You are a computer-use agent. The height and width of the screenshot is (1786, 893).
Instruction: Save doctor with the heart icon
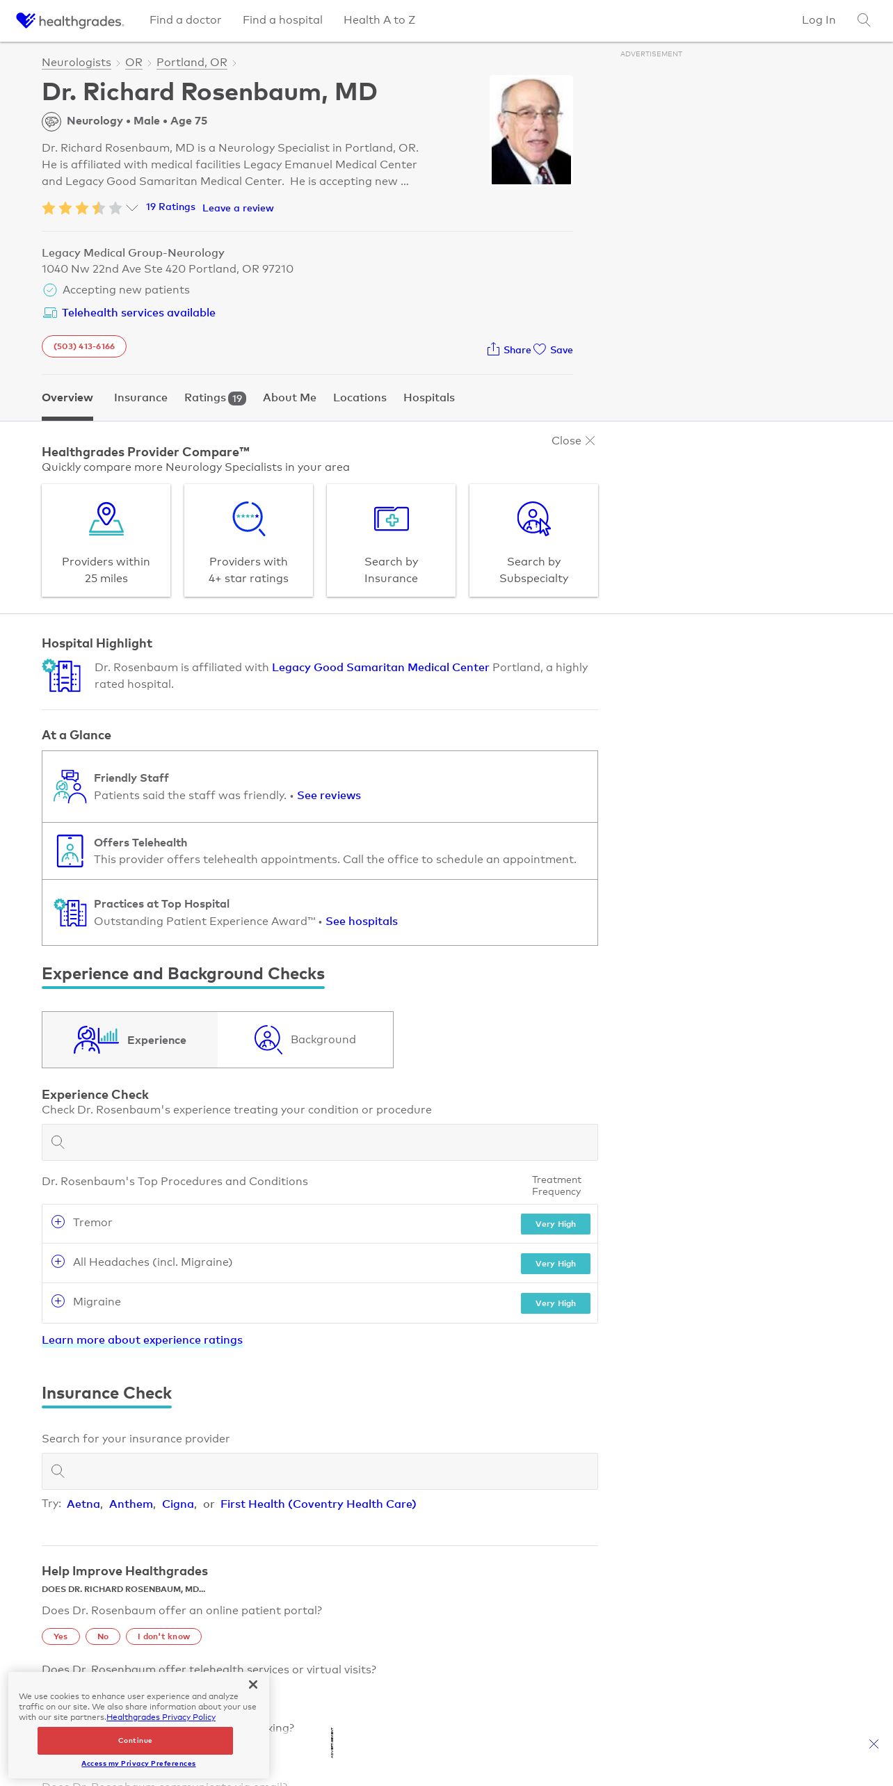point(540,349)
